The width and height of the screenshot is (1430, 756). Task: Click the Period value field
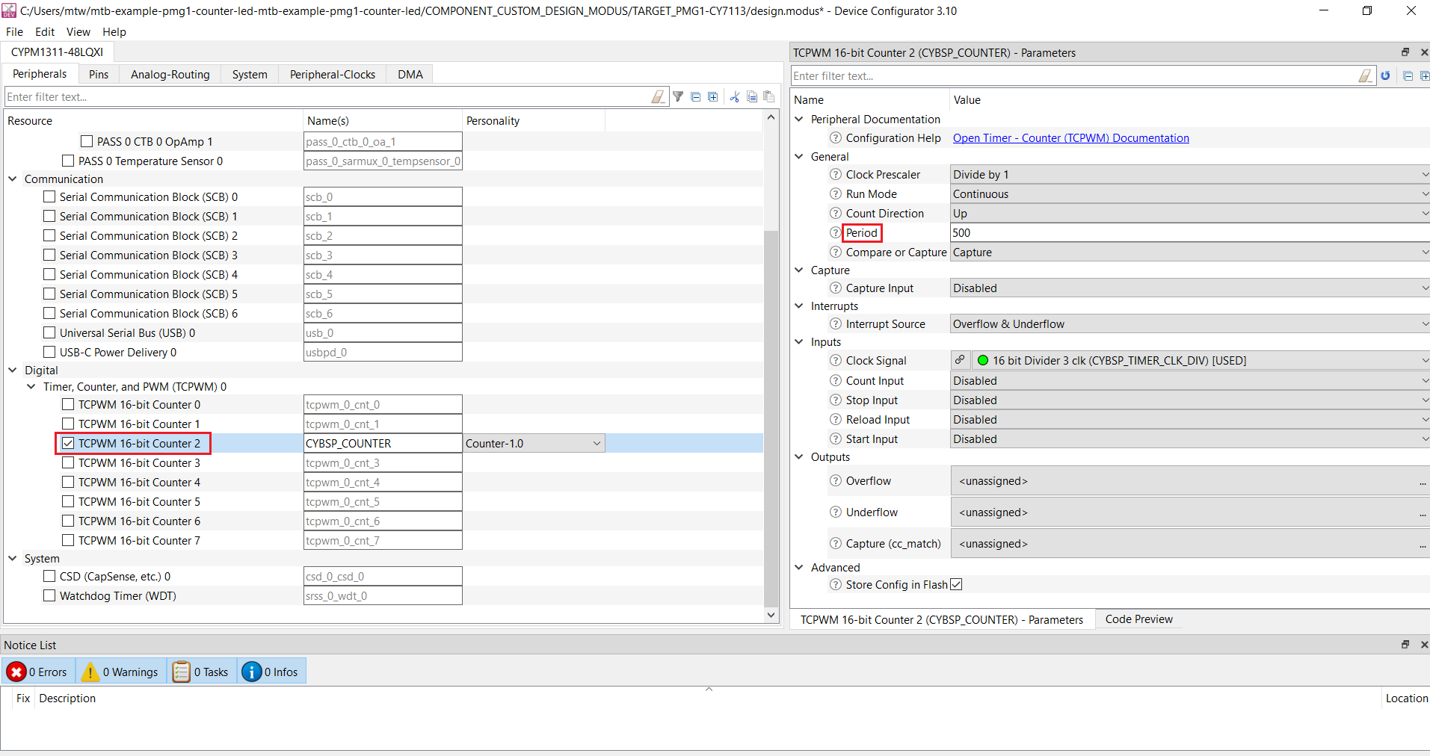click(x=1190, y=233)
